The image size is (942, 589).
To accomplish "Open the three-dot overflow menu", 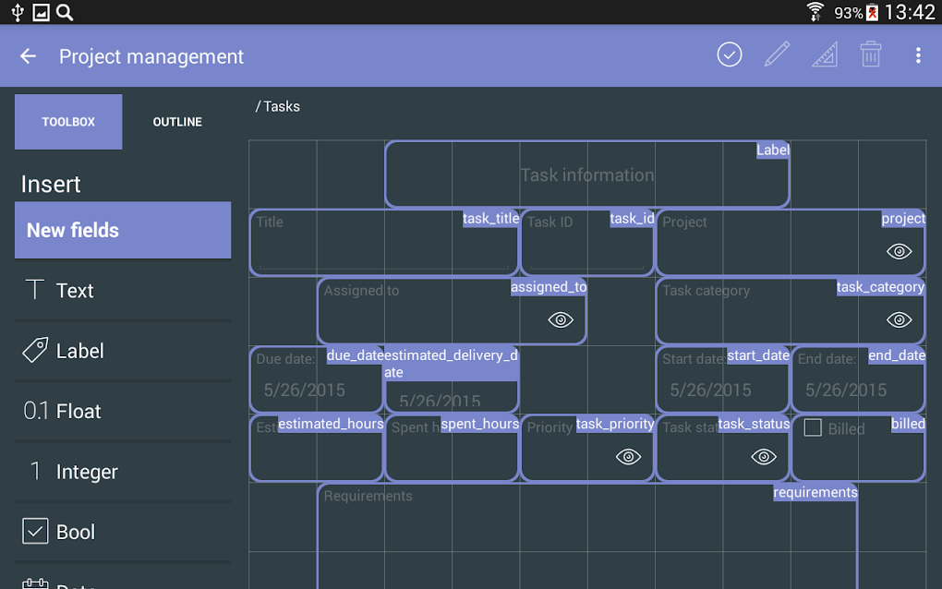I will [x=918, y=55].
